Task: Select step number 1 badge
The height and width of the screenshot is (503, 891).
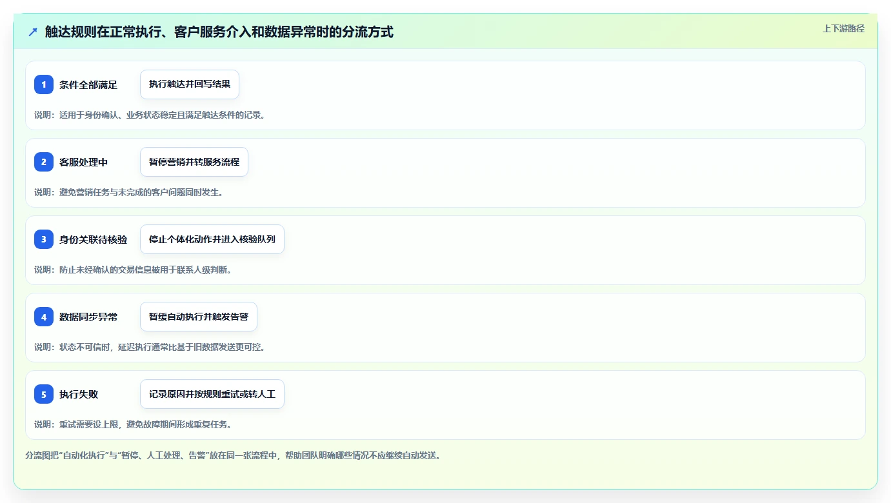Action: click(x=44, y=84)
